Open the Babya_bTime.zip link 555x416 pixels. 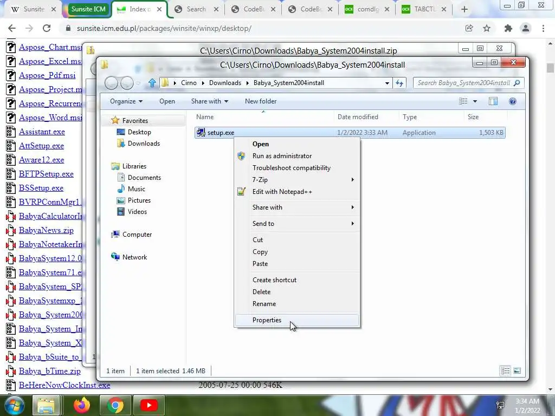(x=49, y=371)
